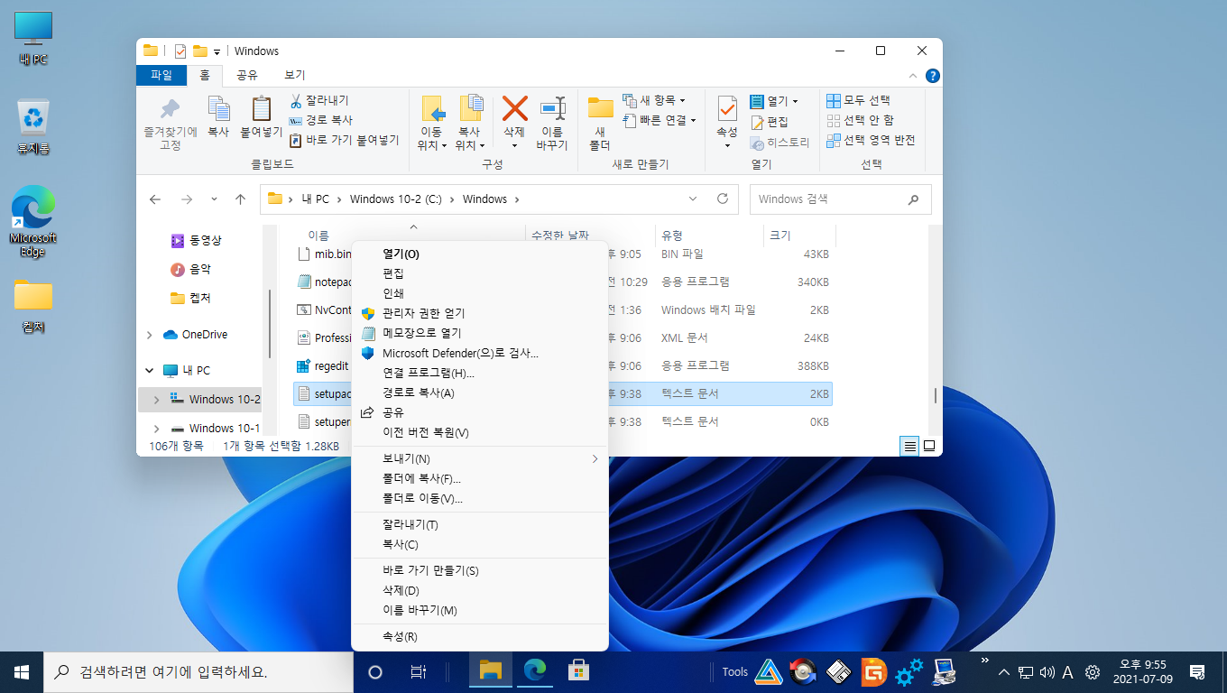1227x693 pixels.
Task: Collapse the 내 PC tree node
Action: [149, 371]
